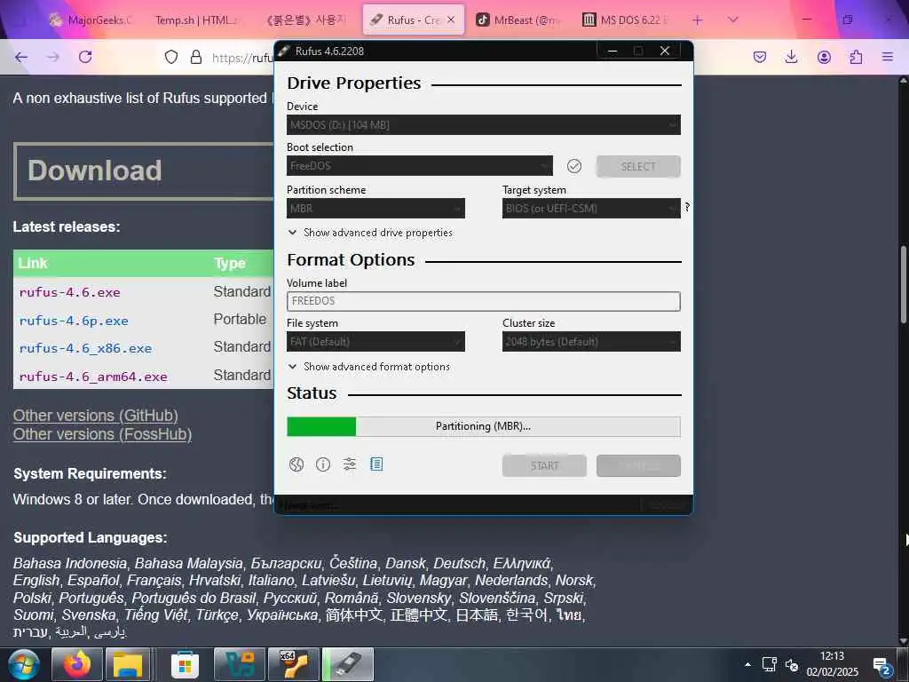Open the Rufus log icon

tap(376, 464)
